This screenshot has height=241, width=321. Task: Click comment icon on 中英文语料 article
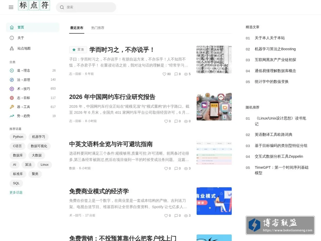(x=176, y=168)
